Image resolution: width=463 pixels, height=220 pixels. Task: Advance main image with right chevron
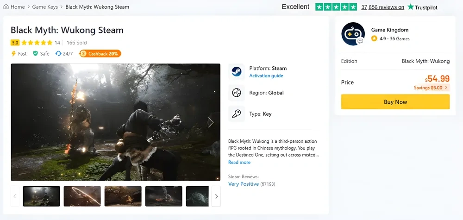click(211, 122)
